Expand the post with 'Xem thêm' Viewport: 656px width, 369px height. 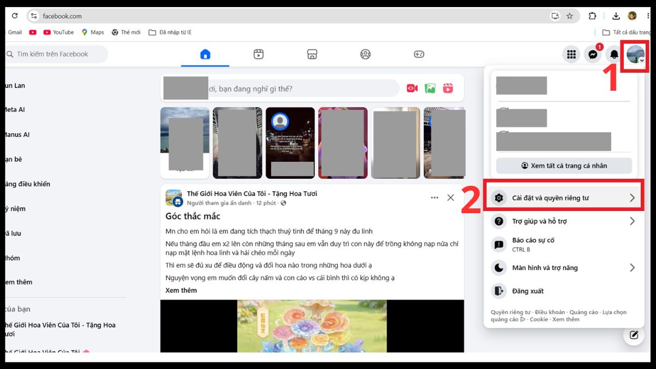[181, 290]
